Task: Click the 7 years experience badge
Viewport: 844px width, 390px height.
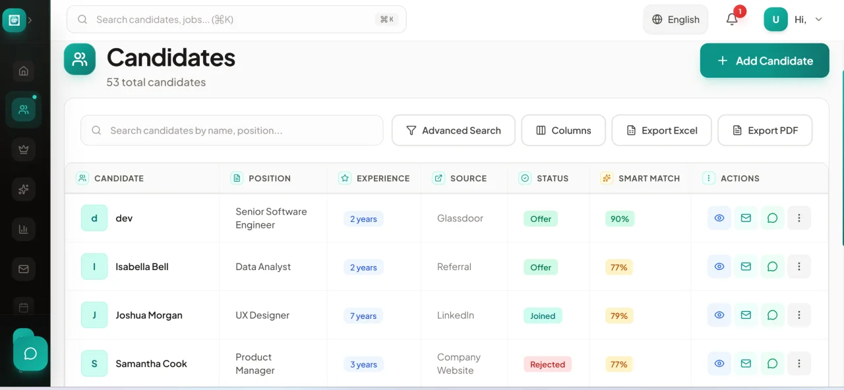Action: click(363, 316)
